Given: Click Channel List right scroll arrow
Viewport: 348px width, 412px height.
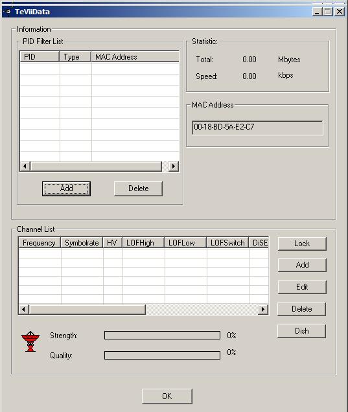Looking at the screenshot, I should click(263, 309).
